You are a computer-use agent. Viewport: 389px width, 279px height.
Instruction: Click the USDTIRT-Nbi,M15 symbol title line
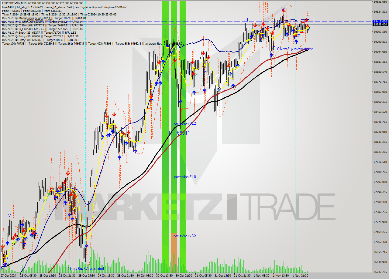pyautogui.click(x=43, y=3)
